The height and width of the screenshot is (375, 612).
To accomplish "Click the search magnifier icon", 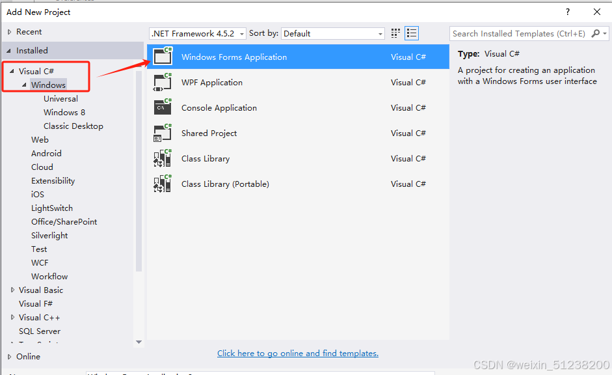I will pos(595,34).
